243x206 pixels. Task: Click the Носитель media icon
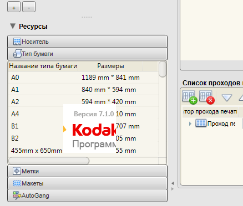tap(17, 42)
